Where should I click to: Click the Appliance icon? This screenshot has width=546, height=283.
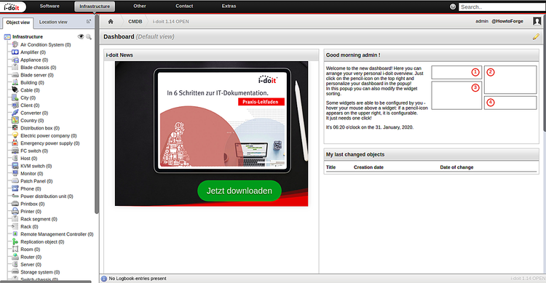coord(15,60)
